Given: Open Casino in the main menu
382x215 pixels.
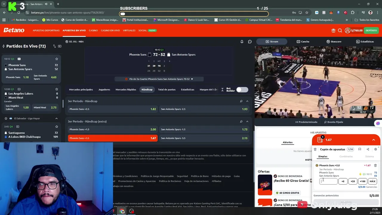Looking at the screenshot, I should tap(93, 30).
